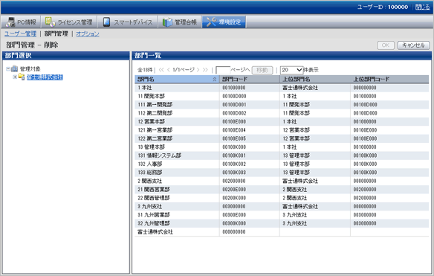434x276 pixels.
Task: Select the 121 第一営業部 row
Action: (x=282, y=130)
